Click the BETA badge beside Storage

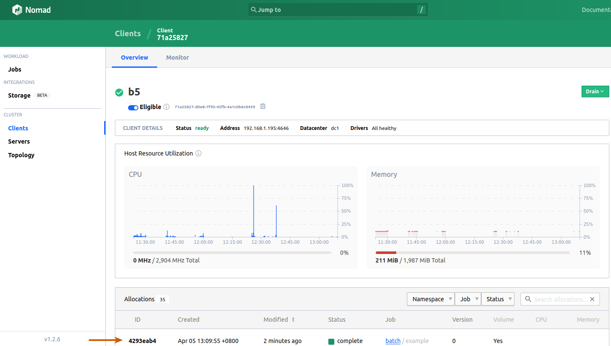coord(42,95)
